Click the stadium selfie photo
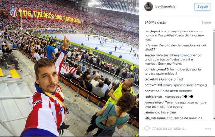This screenshot has height=137, width=215. [x=69, y=68]
